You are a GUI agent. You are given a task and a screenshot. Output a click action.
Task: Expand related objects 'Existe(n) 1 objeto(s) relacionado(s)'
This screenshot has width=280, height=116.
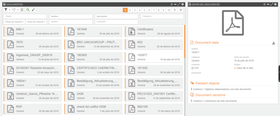point(221,89)
